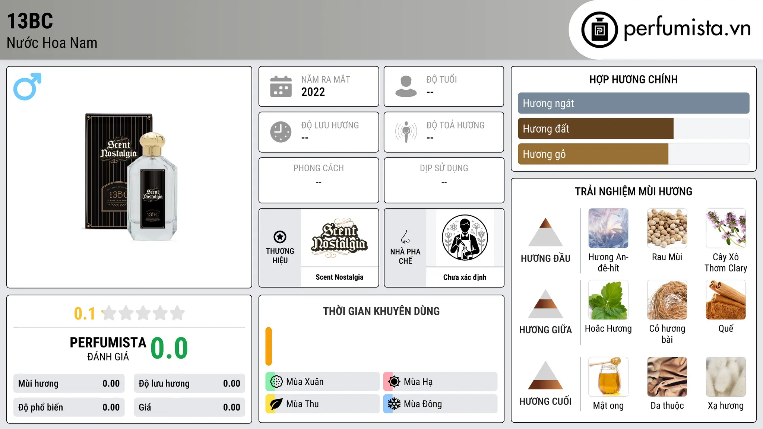Click the Độ phổ biến score row
Viewport: 763px width, 429px height.
[69, 407]
